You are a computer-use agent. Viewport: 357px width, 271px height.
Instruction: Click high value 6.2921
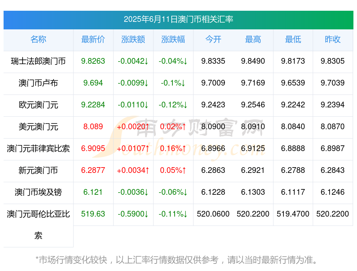click(253, 170)
